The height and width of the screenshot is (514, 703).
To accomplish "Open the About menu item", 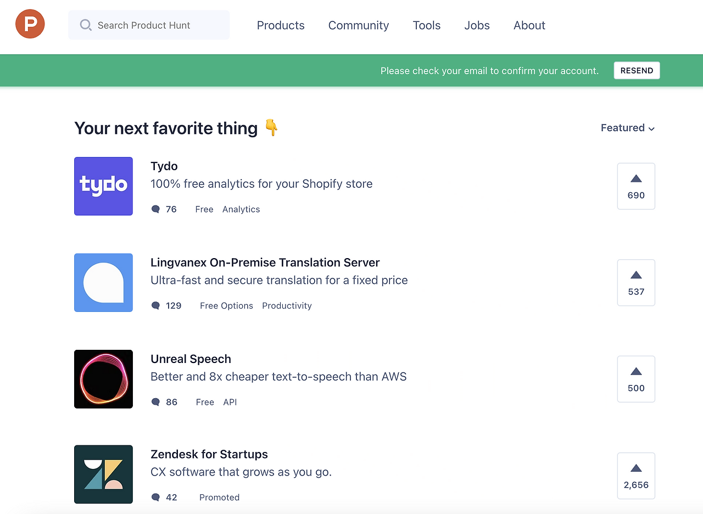I will coord(529,25).
